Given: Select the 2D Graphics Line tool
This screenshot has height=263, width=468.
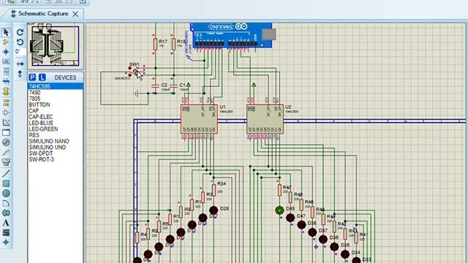Looking at the screenshot, I should pyautogui.click(x=6, y=173).
